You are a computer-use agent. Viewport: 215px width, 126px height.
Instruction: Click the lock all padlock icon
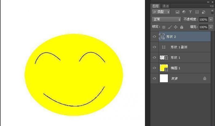click(182, 27)
